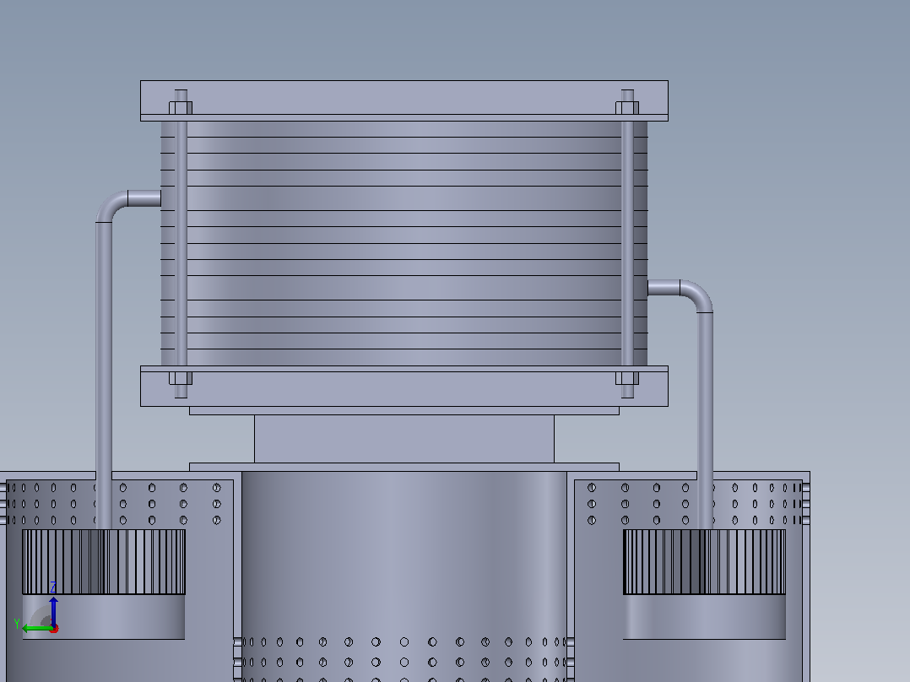Select the bottom-left hex nut on the lower plate

(x=181, y=378)
